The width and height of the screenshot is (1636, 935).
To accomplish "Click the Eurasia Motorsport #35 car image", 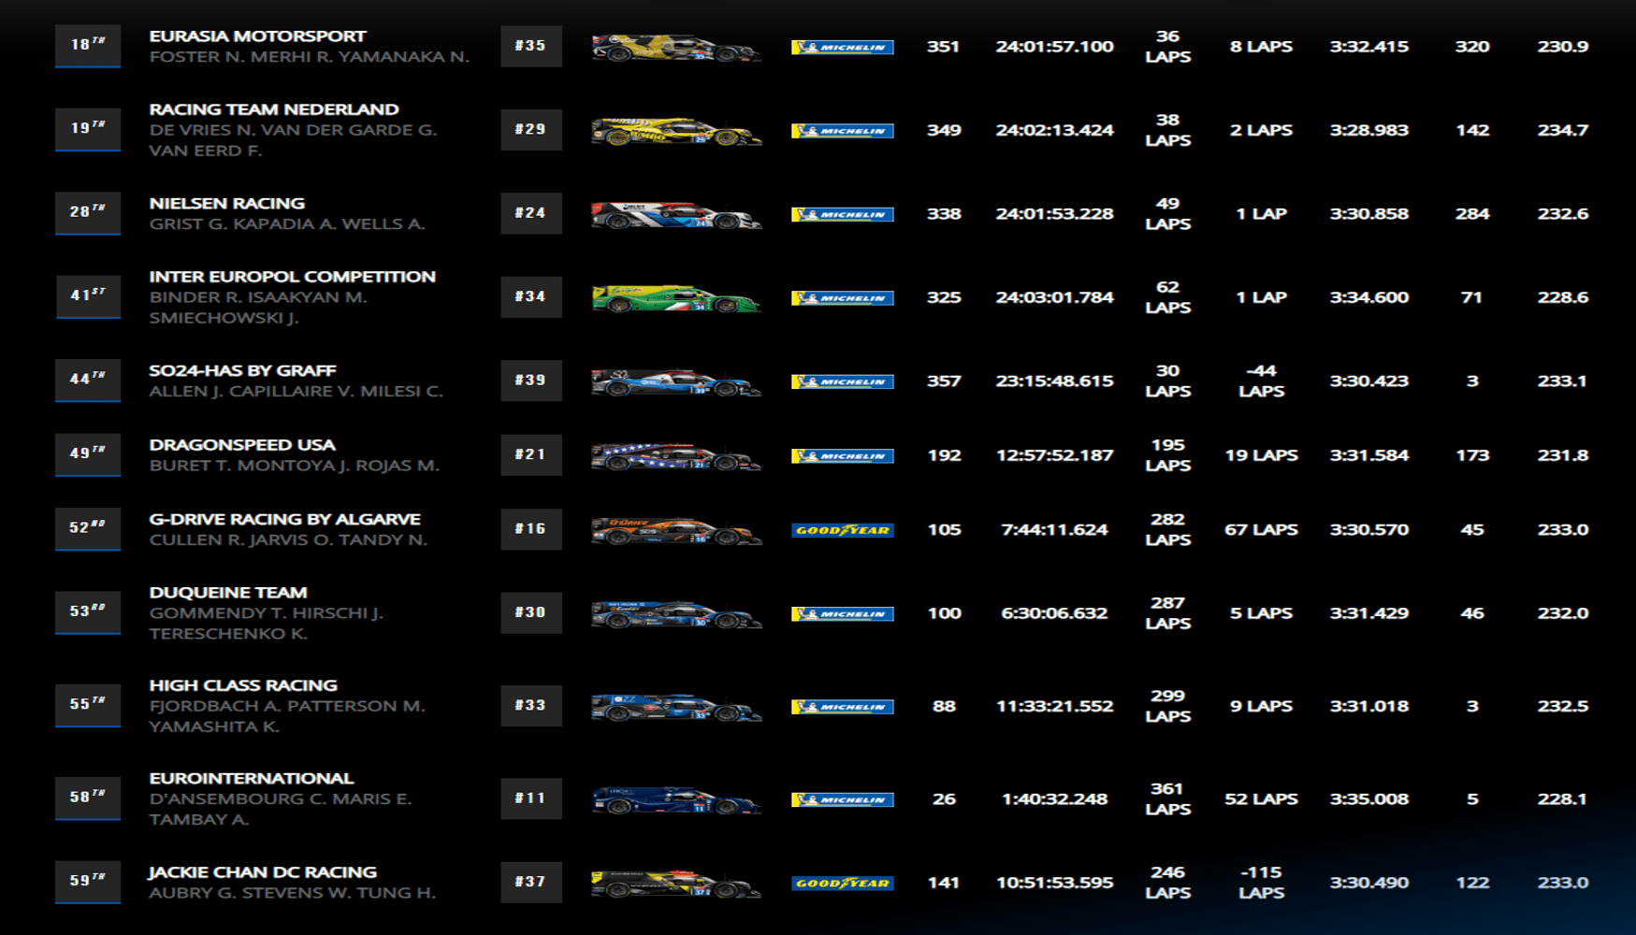I will pos(676,47).
